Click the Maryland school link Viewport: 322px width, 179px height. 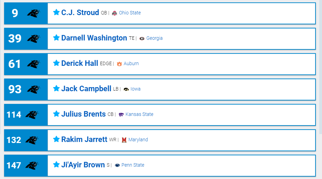pyautogui.click(x=138, y=140)
